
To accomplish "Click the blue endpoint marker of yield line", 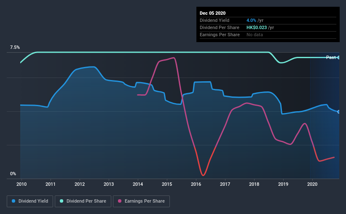I will click(339, 112).
